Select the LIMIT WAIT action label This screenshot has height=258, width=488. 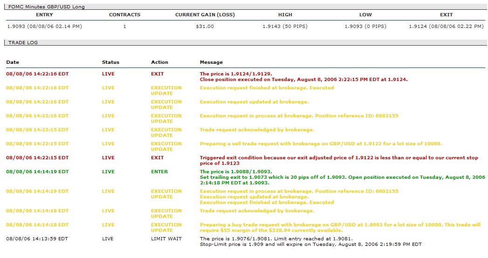[166, 239]
